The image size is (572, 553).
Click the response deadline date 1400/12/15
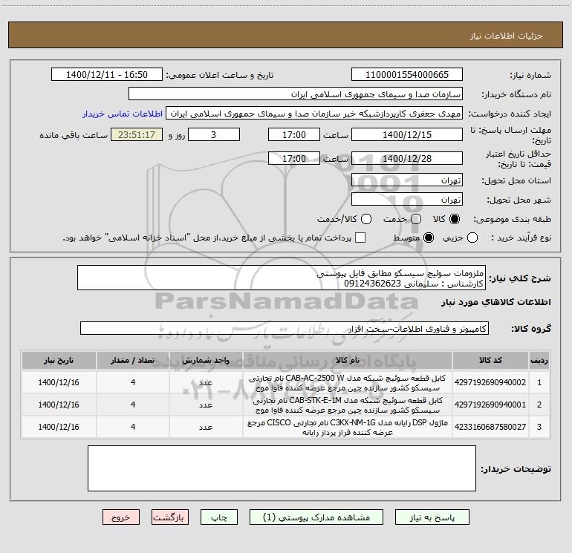click(407, 134)
